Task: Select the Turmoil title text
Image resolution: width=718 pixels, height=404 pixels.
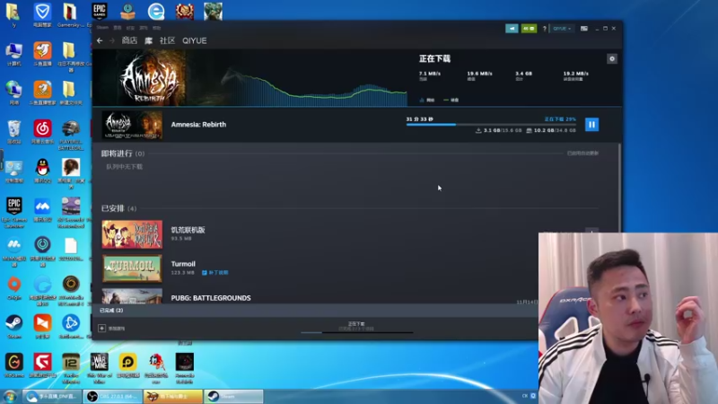Action: (183, 264)
